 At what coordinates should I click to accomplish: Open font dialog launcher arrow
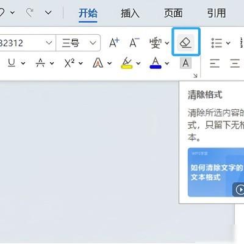click(x=195, y=76)
